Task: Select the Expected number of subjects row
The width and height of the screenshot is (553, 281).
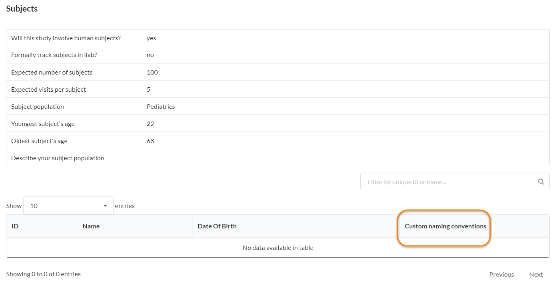Action: point(52,72)
